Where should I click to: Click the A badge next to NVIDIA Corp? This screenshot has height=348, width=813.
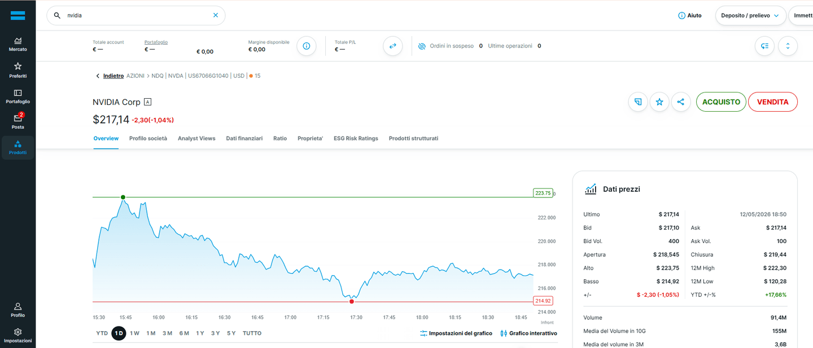148,102
